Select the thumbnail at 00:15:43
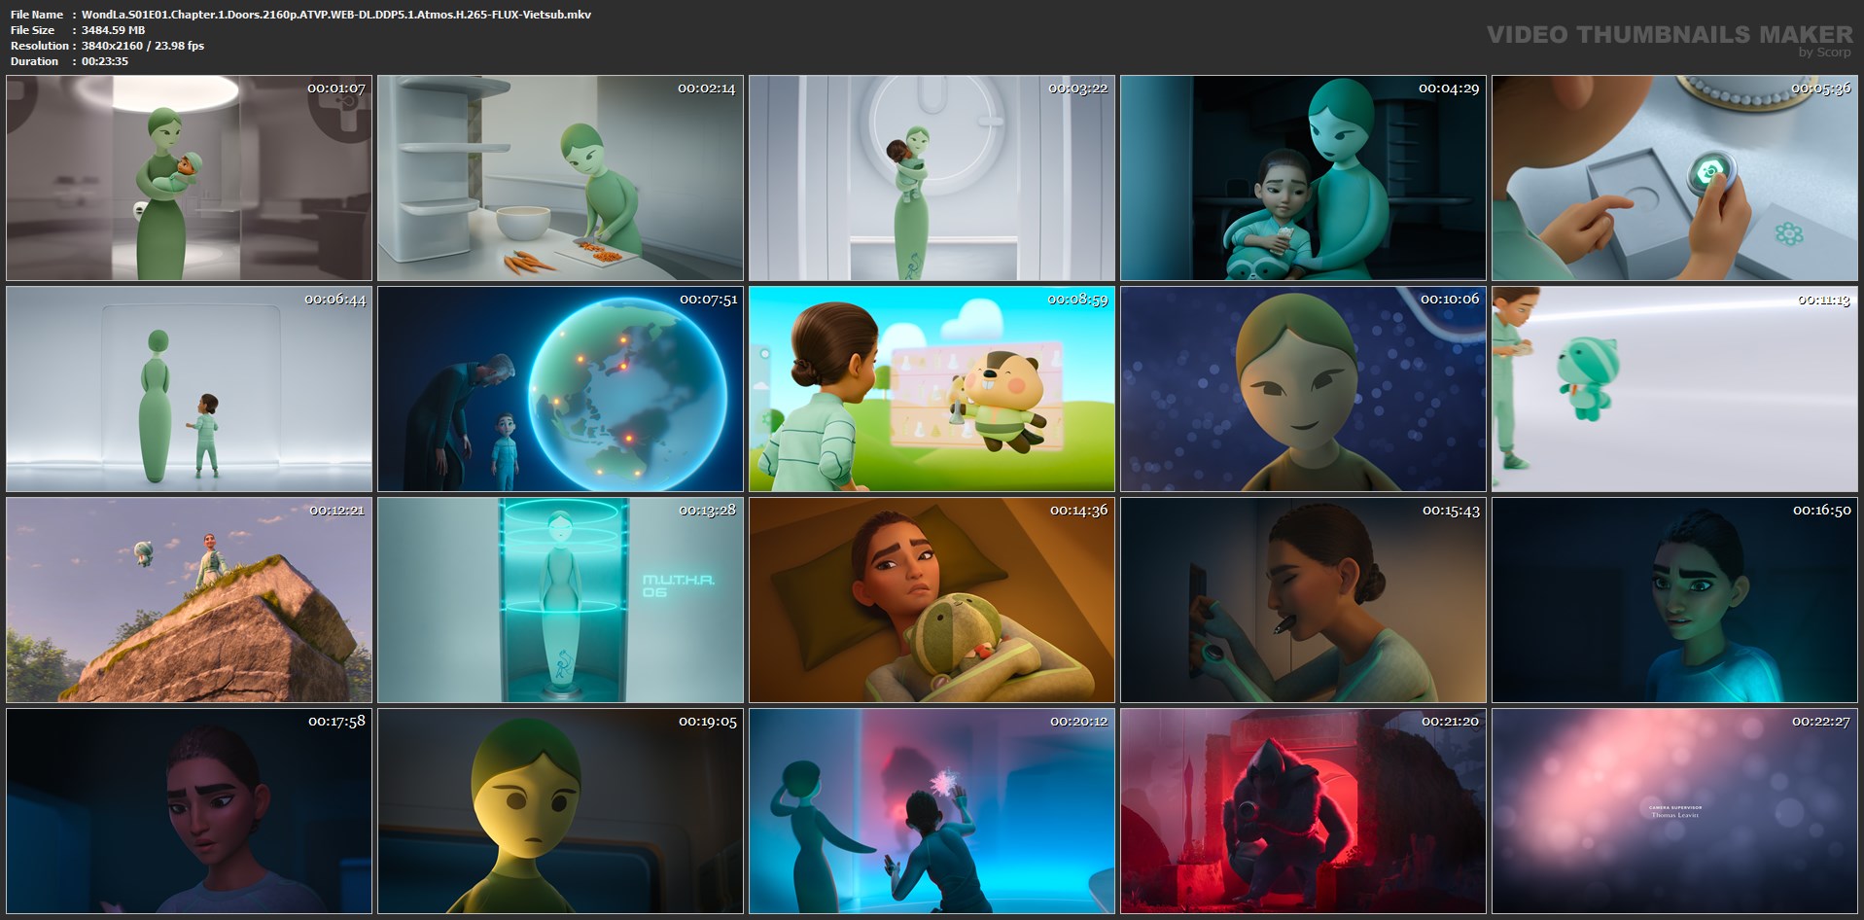Image resolution: width=1864 pixels, height=920 pixels. click(1303, 600)
